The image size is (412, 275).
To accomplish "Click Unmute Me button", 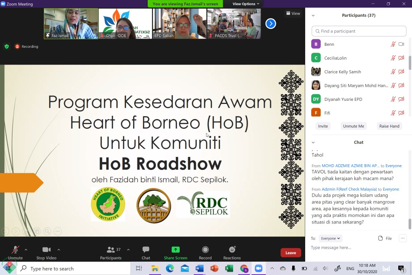I will 353,126.
